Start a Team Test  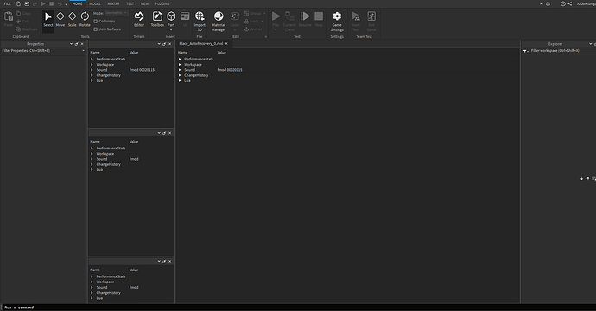coord(355,21)
